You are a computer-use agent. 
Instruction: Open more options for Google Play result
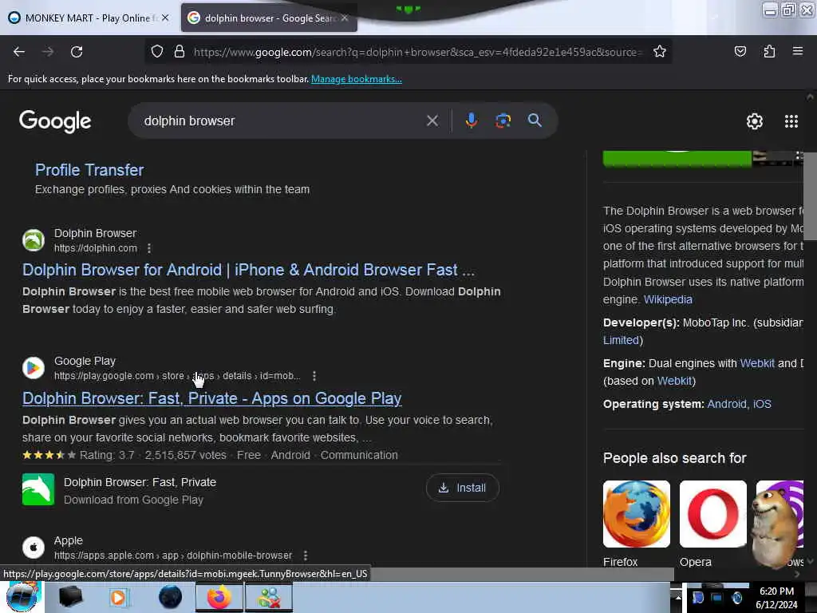pos(314,376)
